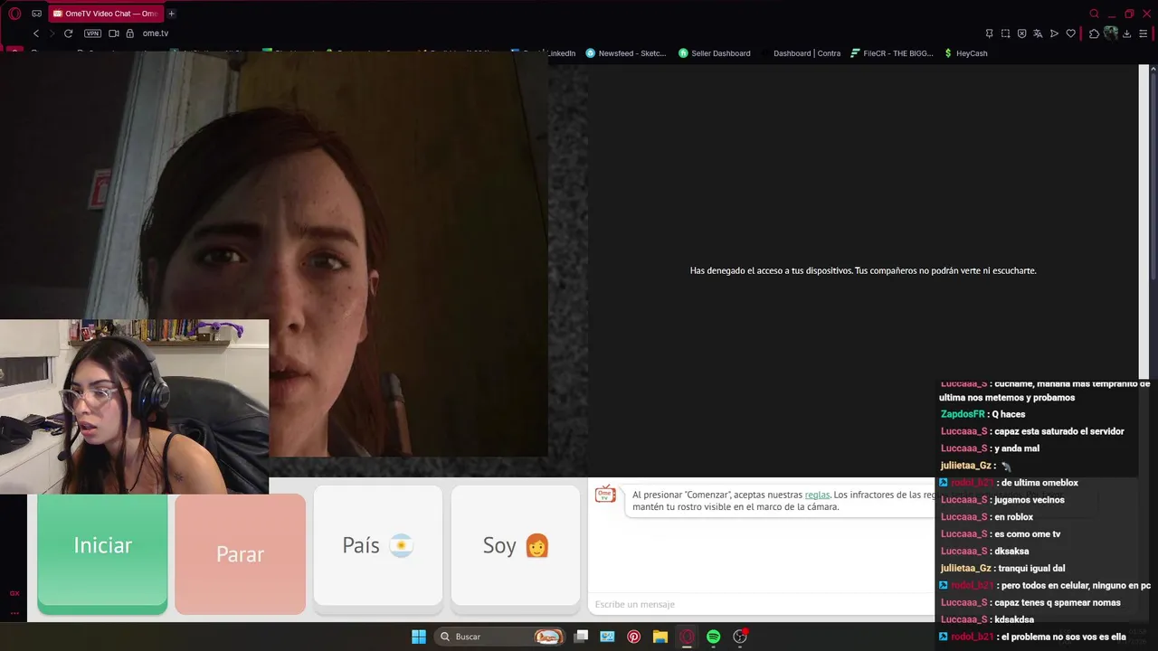This screenshot has width=1158, height=651.
Task: Click the OmeTV logo in chat notice
Action: click(x=605, y=494)
